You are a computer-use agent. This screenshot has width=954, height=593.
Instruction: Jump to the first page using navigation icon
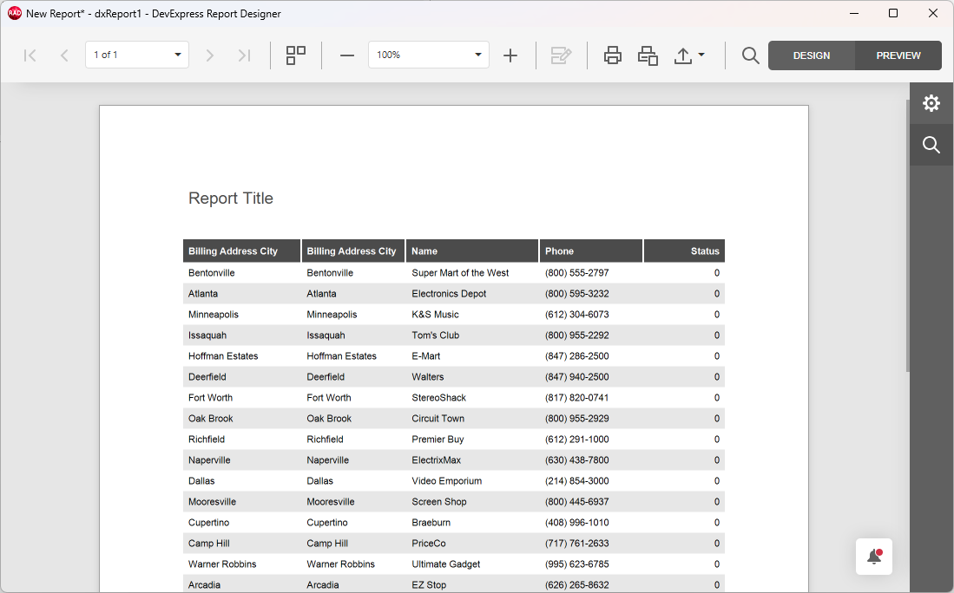[x=29, y=55]
